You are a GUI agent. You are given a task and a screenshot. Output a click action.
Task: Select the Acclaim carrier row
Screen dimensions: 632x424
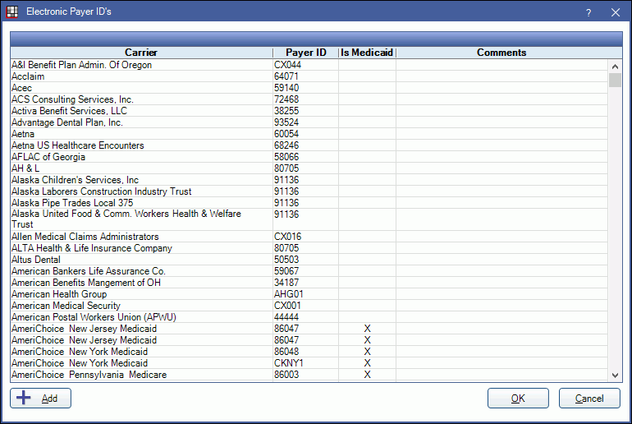pos(309,76)
